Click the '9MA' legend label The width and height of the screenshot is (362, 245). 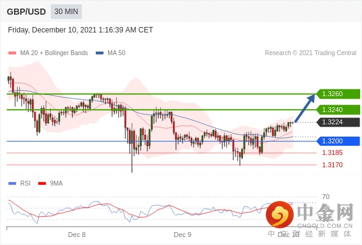tap(56, 184)
